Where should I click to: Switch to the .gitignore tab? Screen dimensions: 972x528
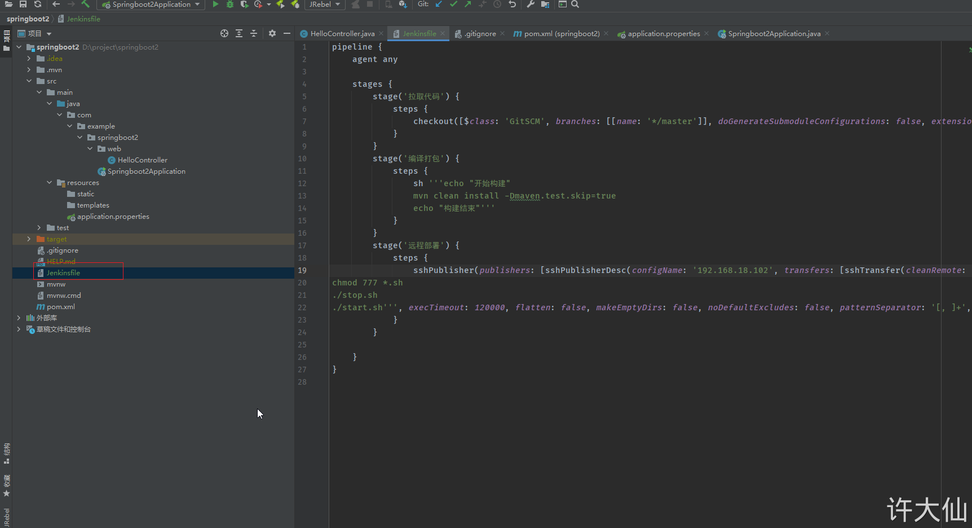480,34
